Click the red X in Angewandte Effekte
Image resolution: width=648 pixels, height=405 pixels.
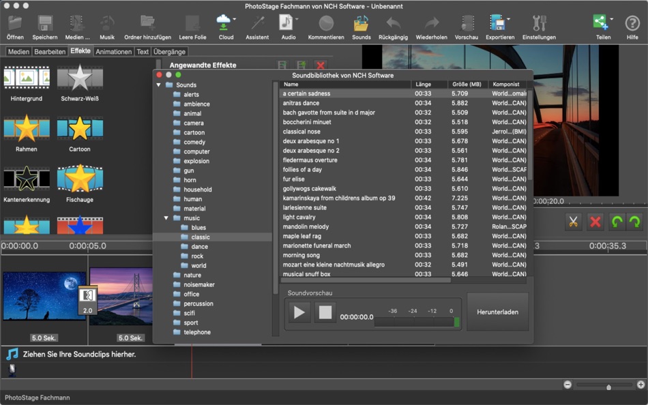(x=321, y=65)
